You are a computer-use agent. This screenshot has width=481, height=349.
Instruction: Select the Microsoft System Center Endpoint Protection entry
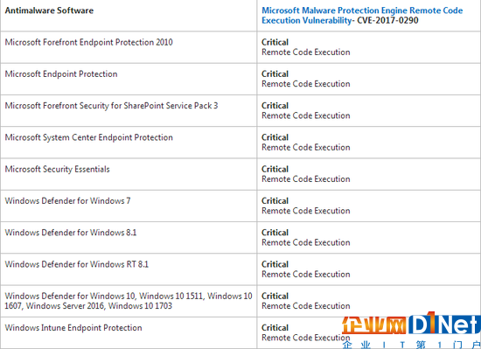(88, 137)
